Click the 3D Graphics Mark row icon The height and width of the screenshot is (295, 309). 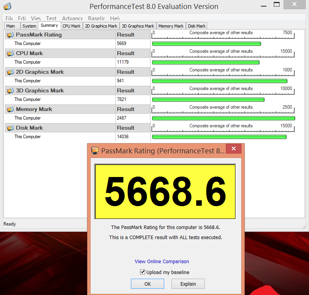point(10,91)
